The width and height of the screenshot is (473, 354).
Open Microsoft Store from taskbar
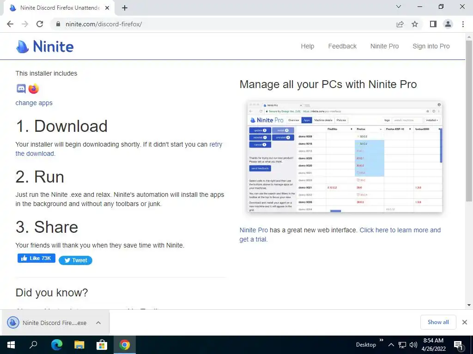[x=102, y=345]
